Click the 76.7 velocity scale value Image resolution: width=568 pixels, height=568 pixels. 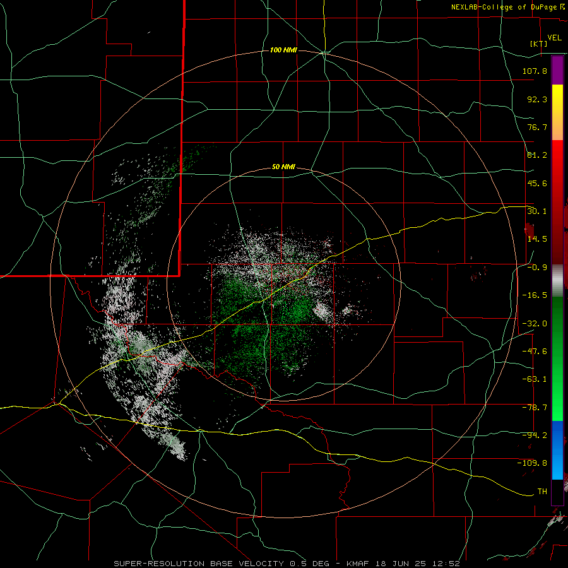537,127
